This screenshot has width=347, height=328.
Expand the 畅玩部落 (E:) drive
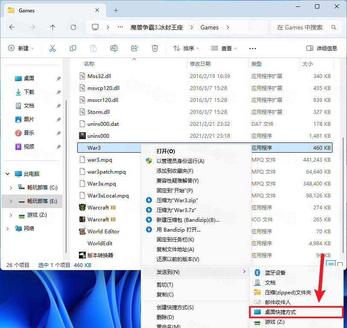[11, 201]
